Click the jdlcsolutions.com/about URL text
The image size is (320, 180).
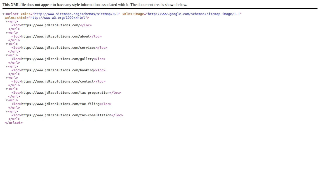55,36
